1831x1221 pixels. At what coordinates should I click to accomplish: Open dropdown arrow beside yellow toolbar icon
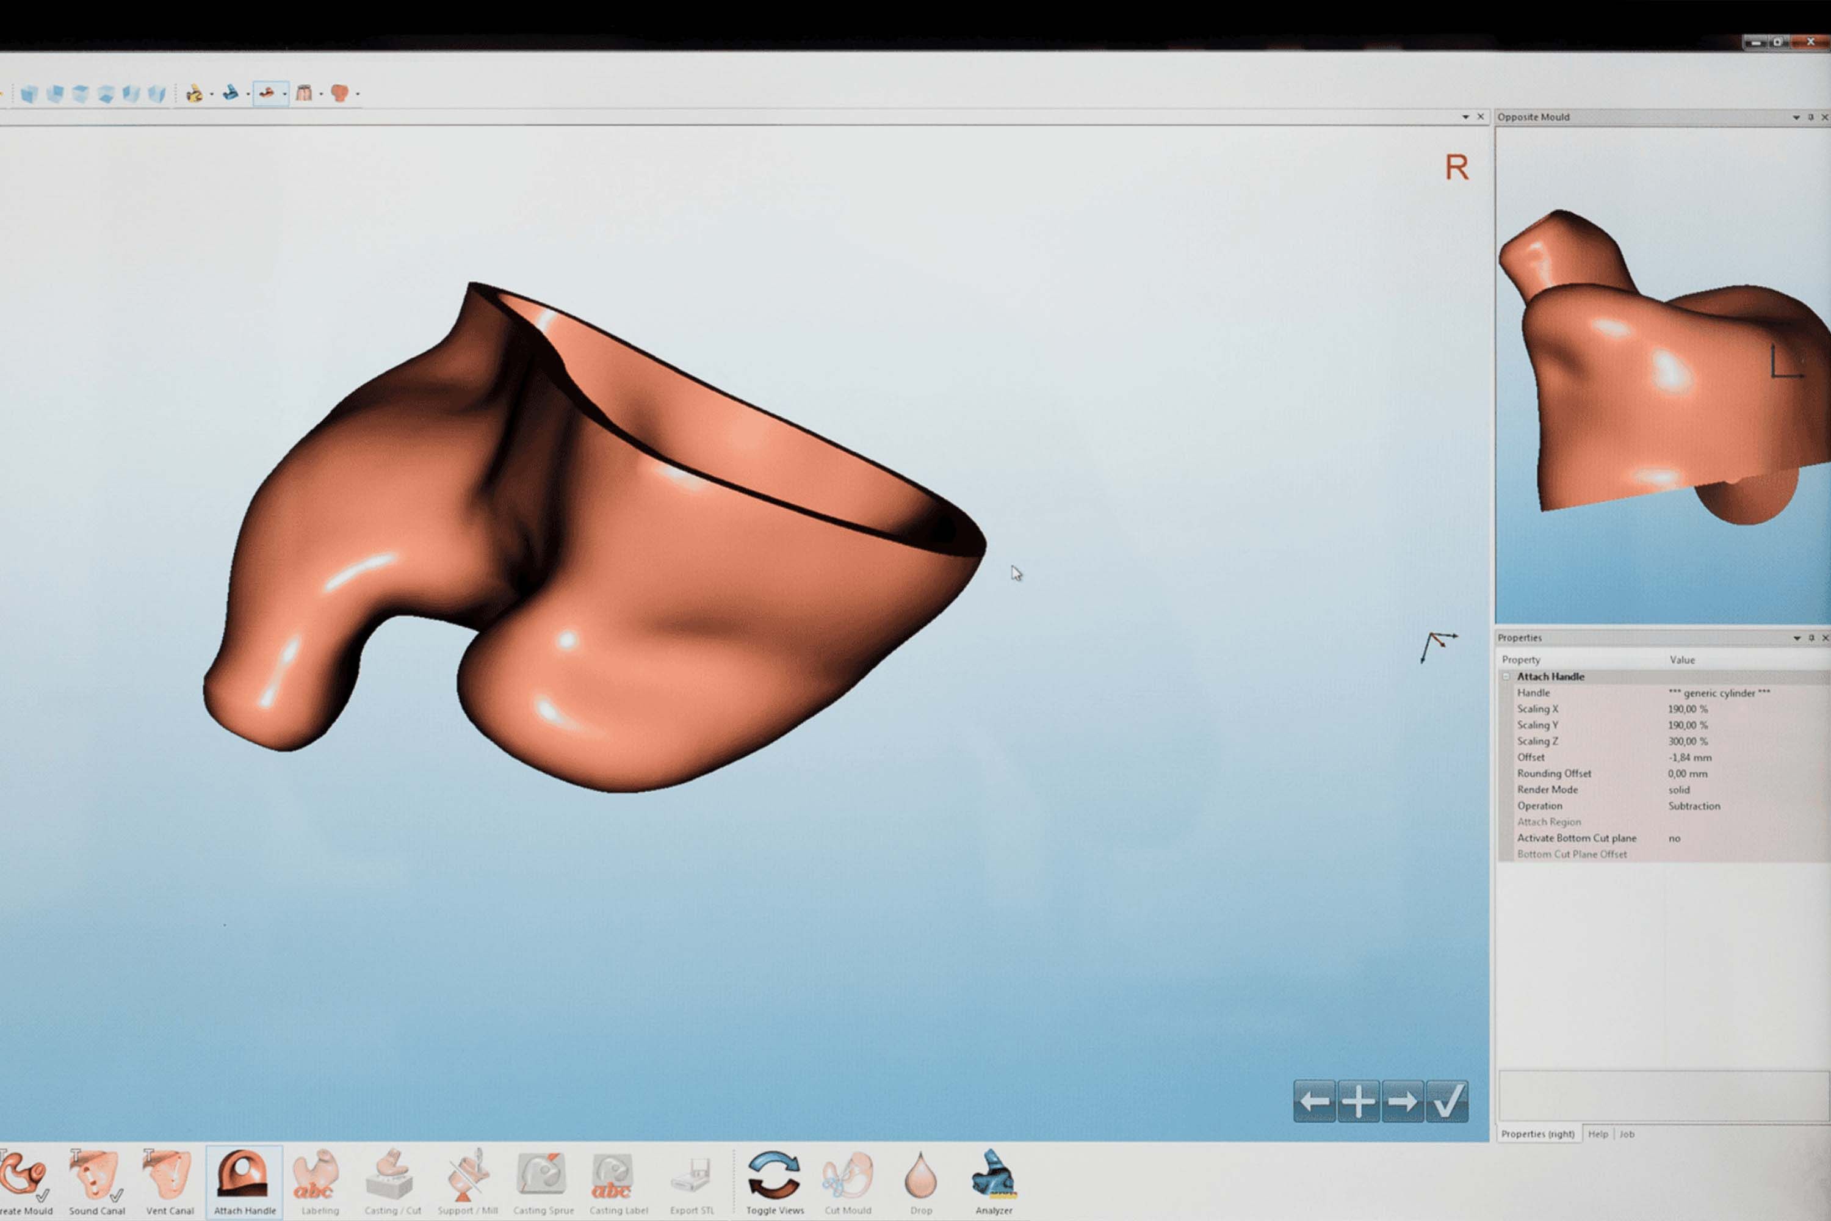pyautogui.click(x=212, y=95)
